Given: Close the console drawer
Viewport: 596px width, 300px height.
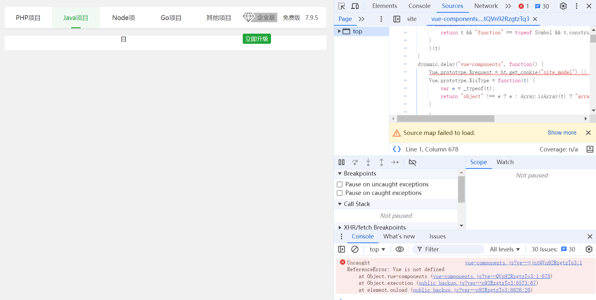Looking at the screenshot, I should [x=590, y=237].
